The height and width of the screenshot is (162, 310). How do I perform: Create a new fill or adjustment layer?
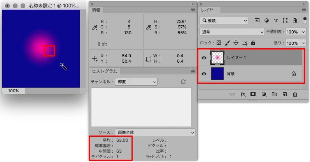click(264, 94)
